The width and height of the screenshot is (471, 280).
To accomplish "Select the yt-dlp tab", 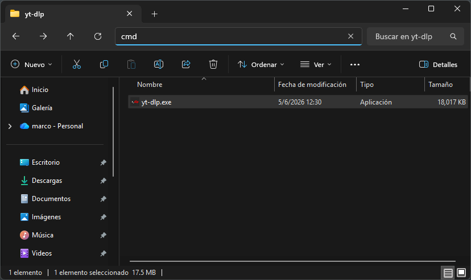I will coord(73,14).
